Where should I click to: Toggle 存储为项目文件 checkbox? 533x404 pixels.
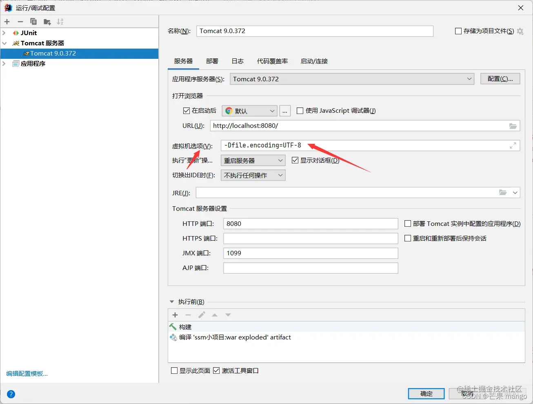point(458,31)
